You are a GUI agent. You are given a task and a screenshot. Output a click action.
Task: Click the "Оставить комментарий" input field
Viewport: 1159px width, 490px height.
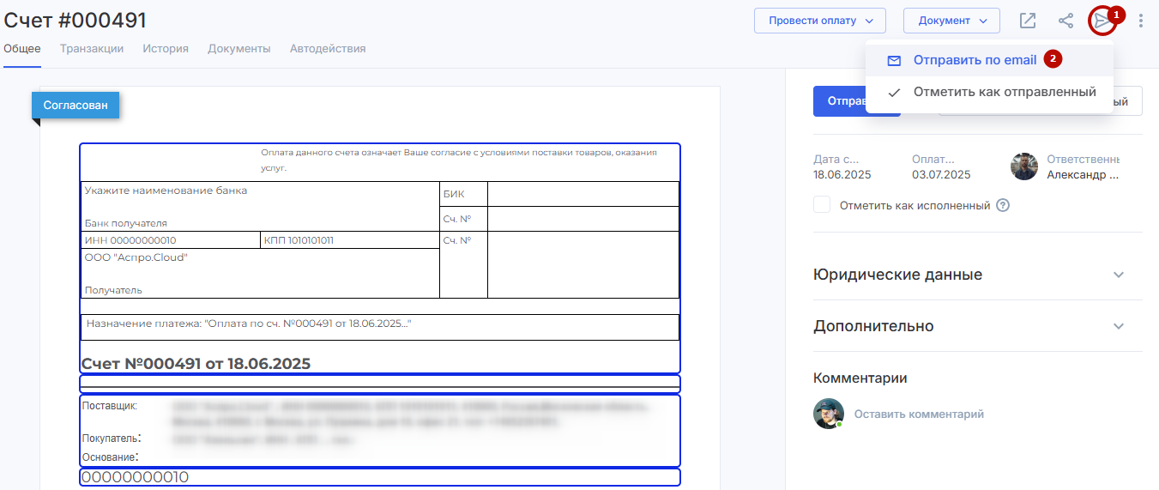[x=919, y=414]
